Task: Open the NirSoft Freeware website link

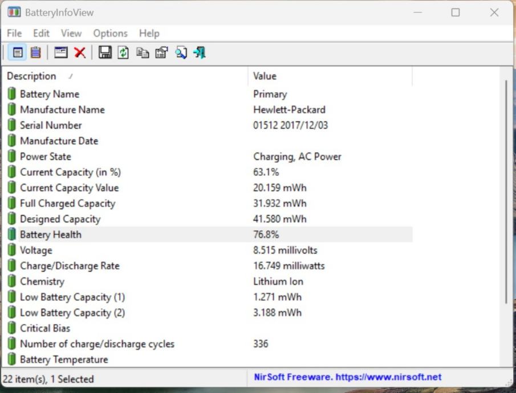Action: pos(347,377)
